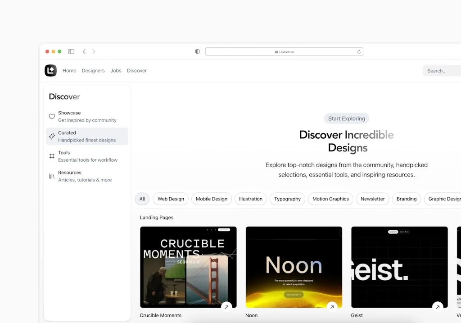
Task: Open Noon via its arrow icon
Action: point(332,307)
